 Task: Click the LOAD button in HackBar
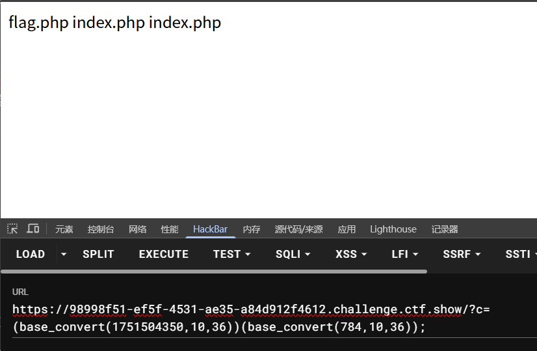click(30, 254)
